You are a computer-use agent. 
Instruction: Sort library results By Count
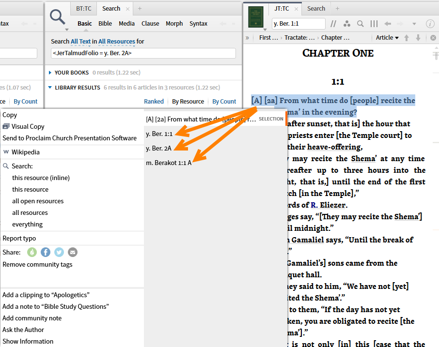224,102
